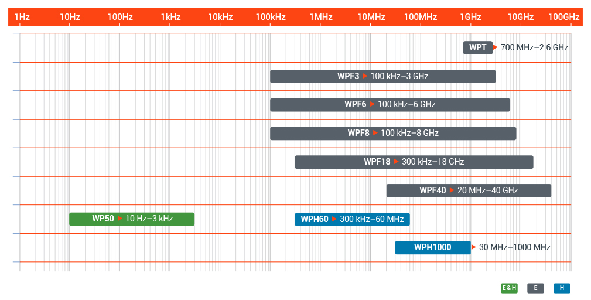This screenshot has height=300, width=591.
Task: Select the WPF3 100 kHz–3 GHz bar
Action: (382, 76)
